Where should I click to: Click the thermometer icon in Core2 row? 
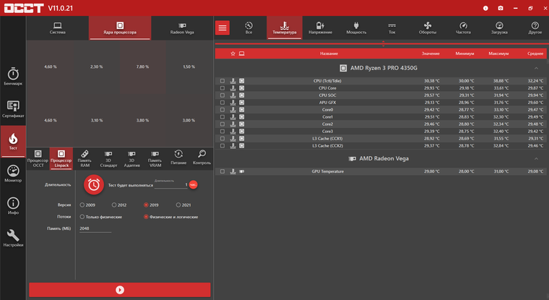click(233, 124)
